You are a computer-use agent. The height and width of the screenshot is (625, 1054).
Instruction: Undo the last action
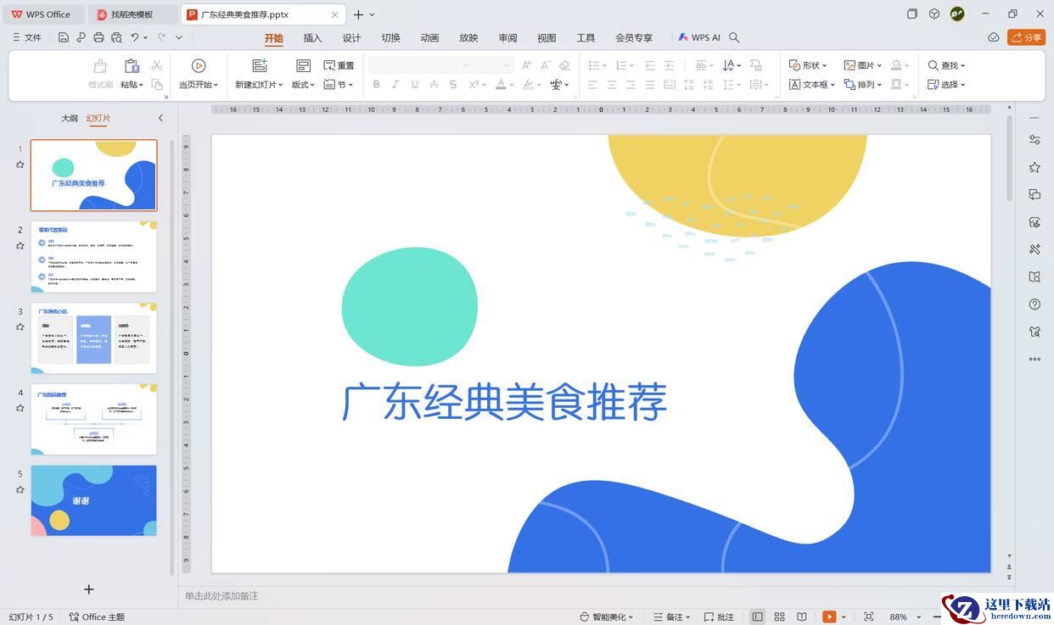click(x=134, y=37)
